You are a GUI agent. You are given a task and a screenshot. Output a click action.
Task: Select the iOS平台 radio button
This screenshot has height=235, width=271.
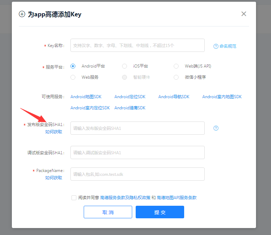(125, 66)
